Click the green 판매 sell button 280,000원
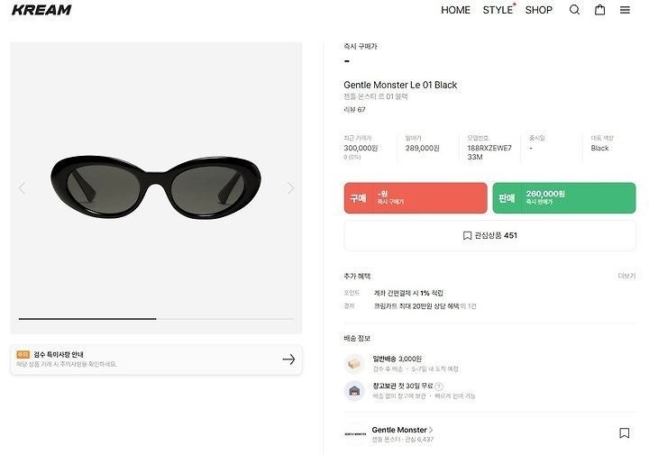This screenshot has width=649, height=455. [564, 198]
